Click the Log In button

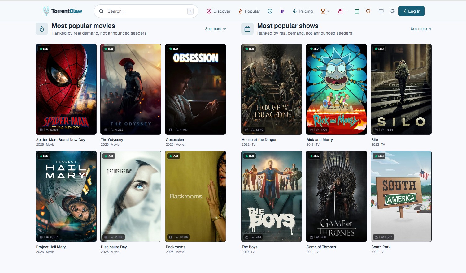[x=412, y=11]
